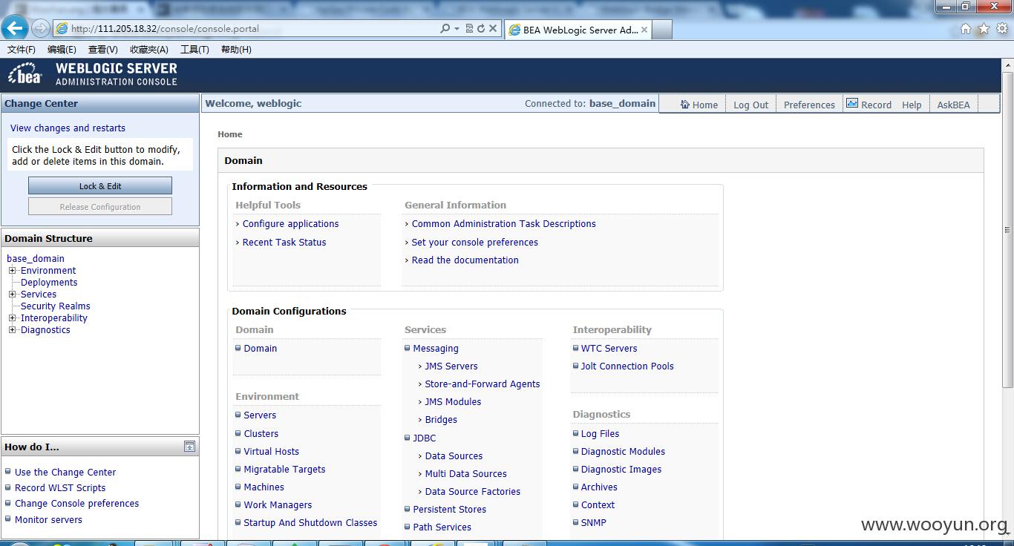The height and width of the screenshot is (546, 1014).
Task: Click the address bar refresh icon
Action: pos(481,29)
